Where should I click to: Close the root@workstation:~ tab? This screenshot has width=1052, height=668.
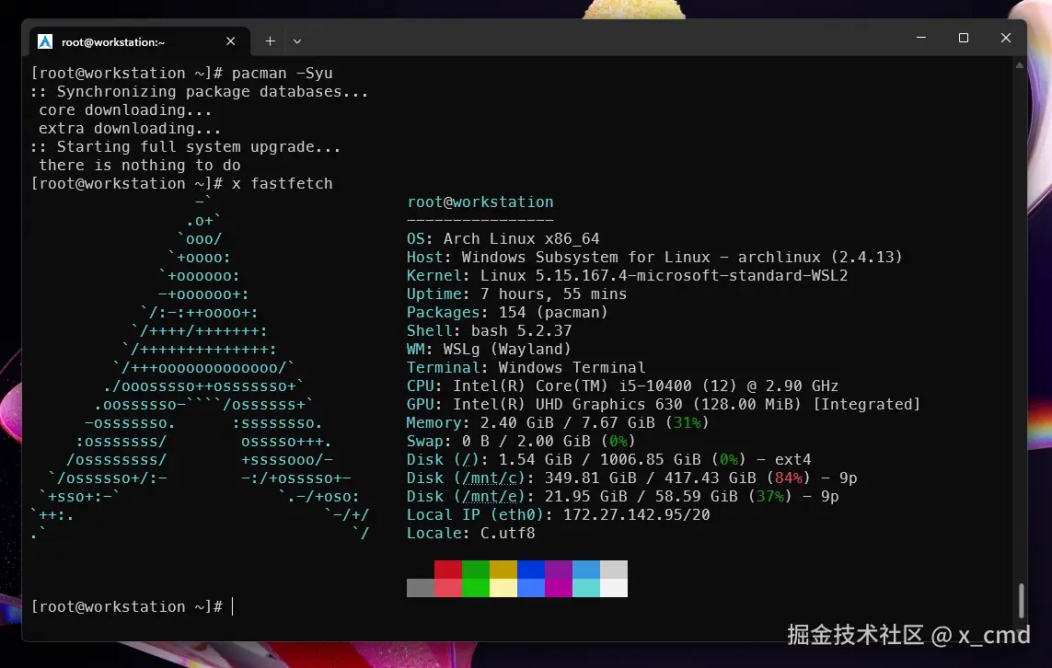(x=230, y=41)
